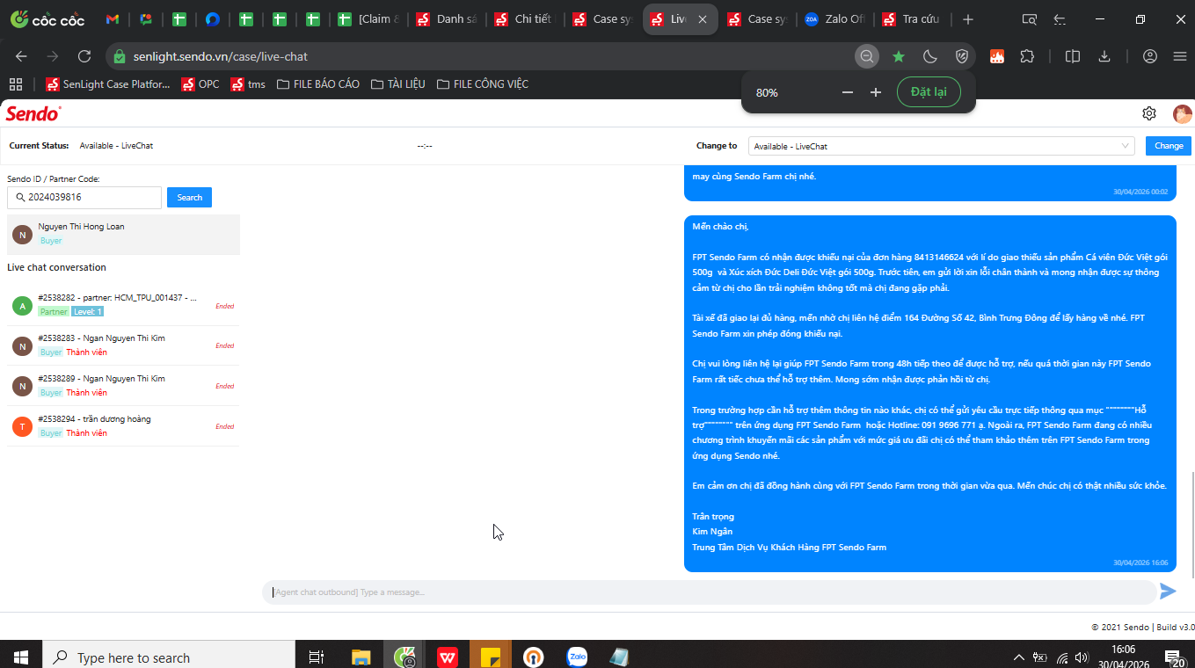This screenshot has width=1195, height=668.
Task: Open the Gmail pinned tab
Action: [x=113, y=19]
